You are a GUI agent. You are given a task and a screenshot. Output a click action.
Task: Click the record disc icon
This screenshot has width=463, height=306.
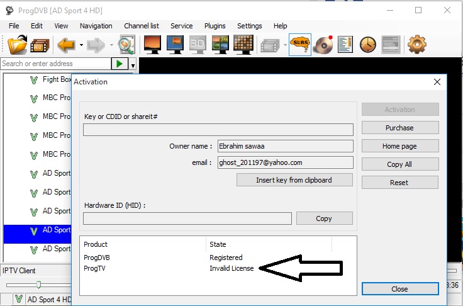click(x=323, y=45)
